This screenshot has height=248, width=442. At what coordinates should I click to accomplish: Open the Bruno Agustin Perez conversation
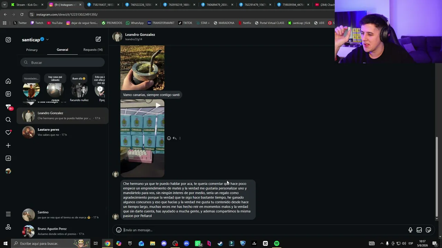(x=63, y=231)
